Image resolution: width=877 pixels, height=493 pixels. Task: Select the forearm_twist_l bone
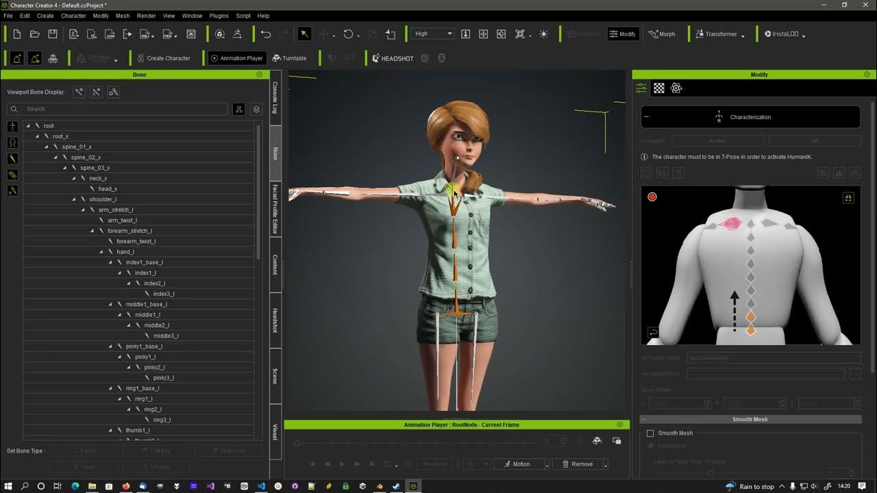click(136, 241)
